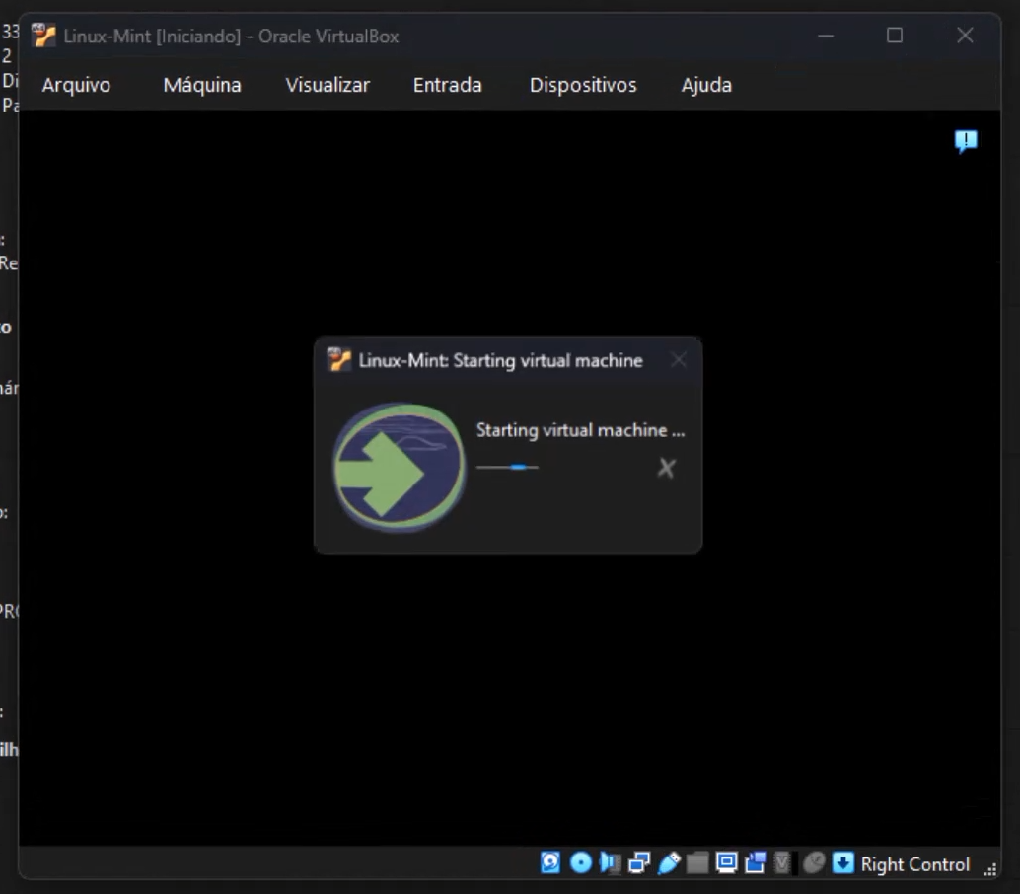Open the Arquivo menu
1020x894 pixels.
(76, 85)
